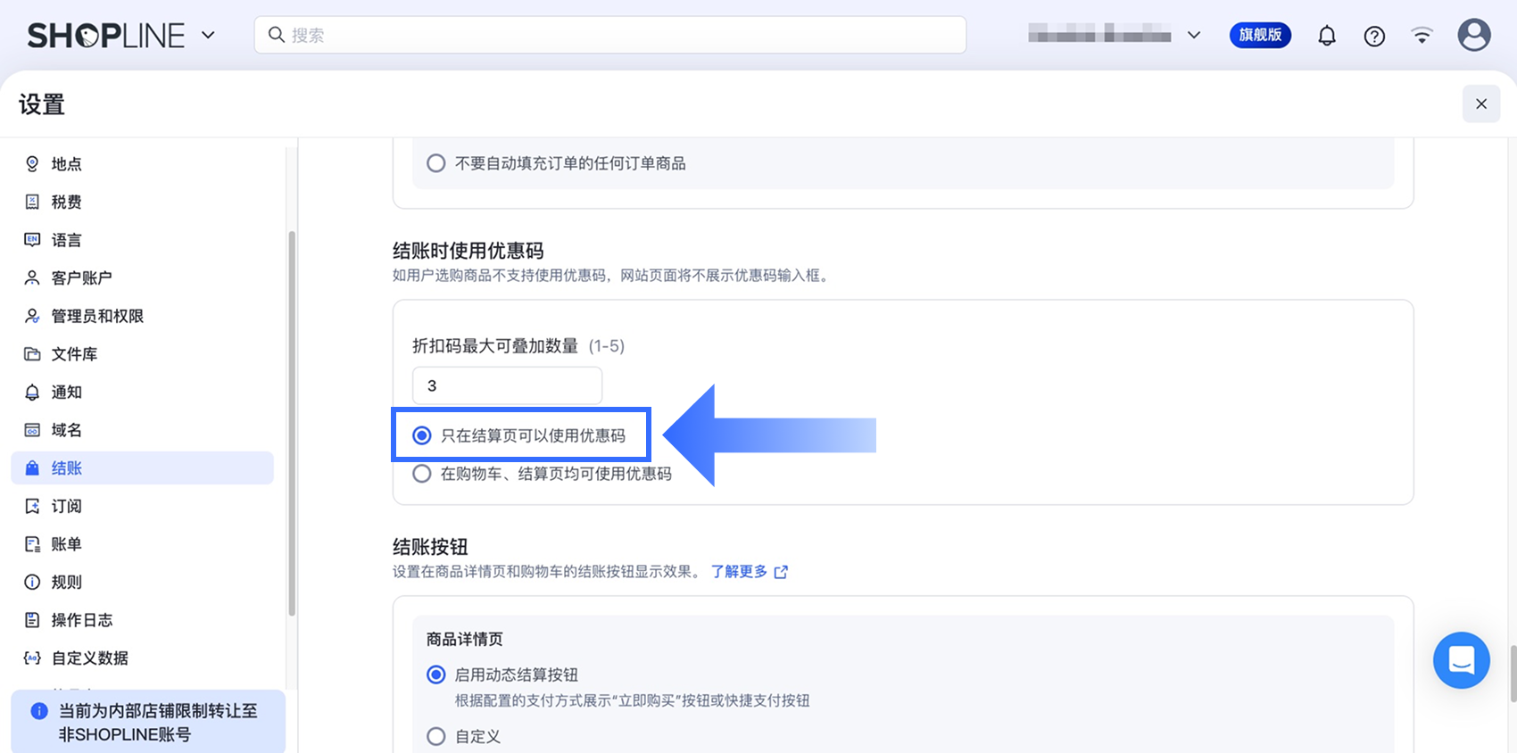The width and height of the screenshot is (1517, 753).
Task: Open 税费 in the settings sidebar
Action: pyautogui.click(x=66, y=203)
